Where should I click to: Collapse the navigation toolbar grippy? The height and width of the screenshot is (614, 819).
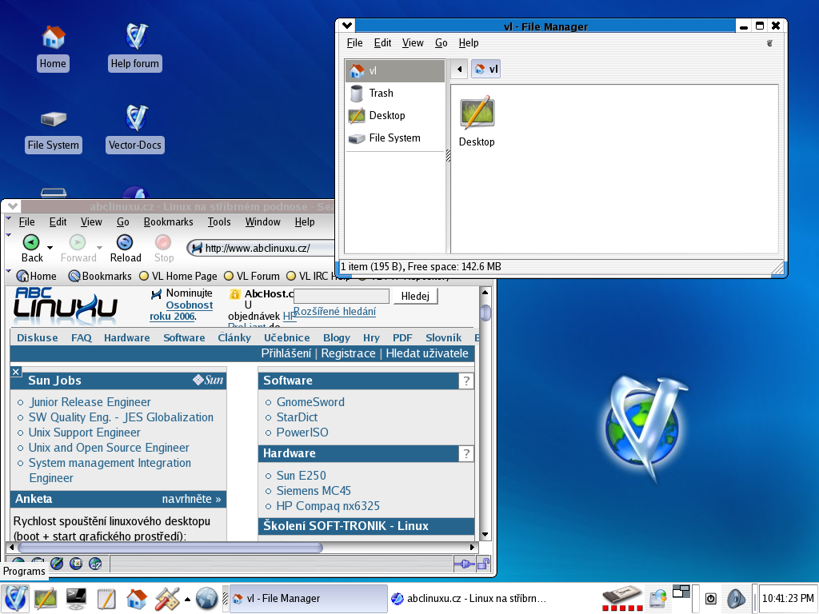coord(8,236)
